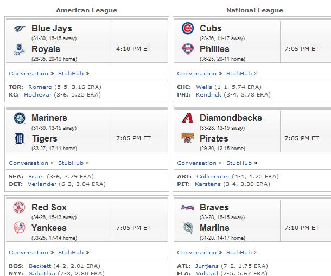The image size is (331, 276).
Task: Click the Cubs team logo
Action: (x=188, y=28)
